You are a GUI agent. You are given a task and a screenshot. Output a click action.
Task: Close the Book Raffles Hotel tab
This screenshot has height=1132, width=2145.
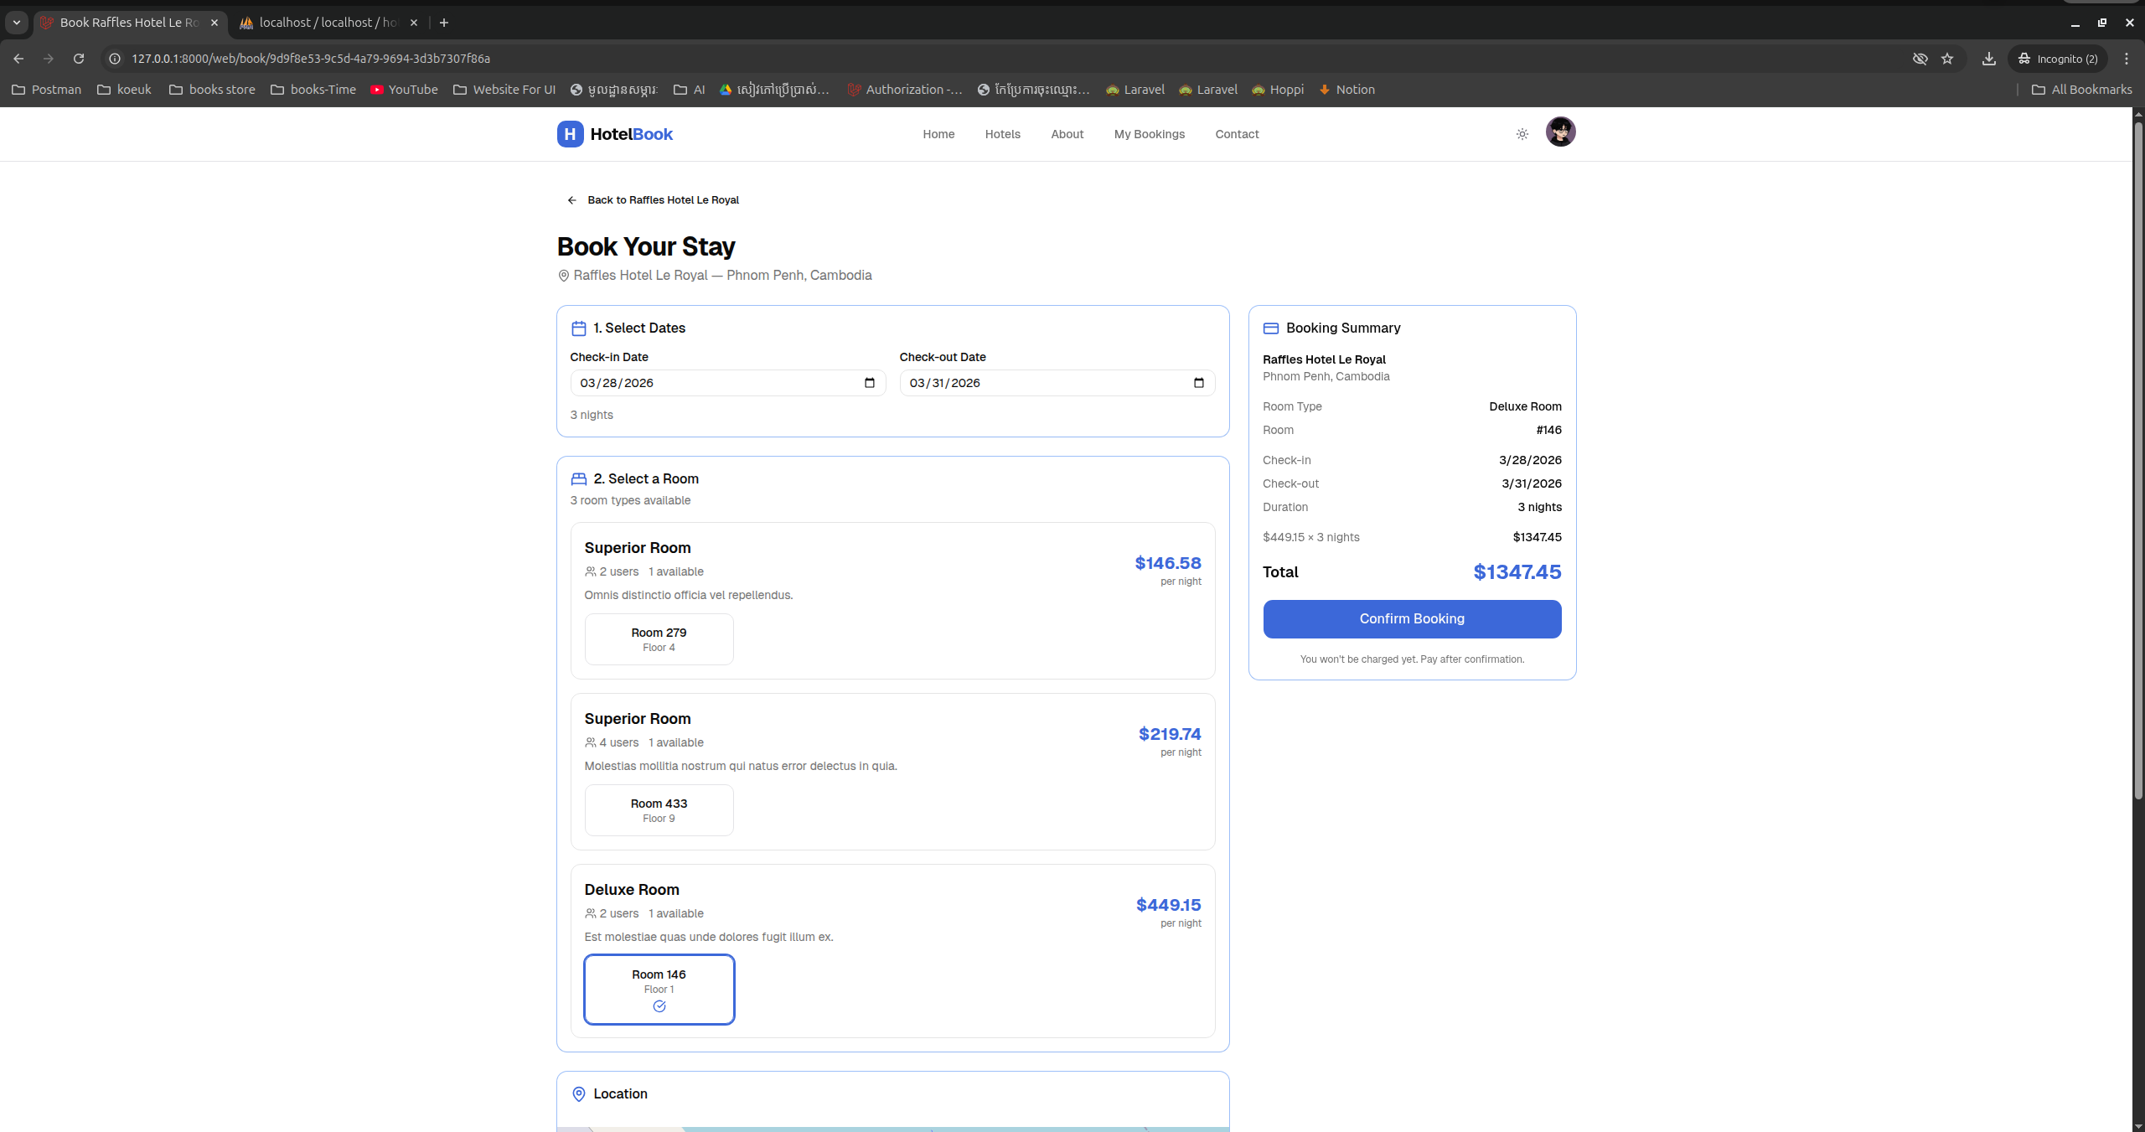coord(214,23)
